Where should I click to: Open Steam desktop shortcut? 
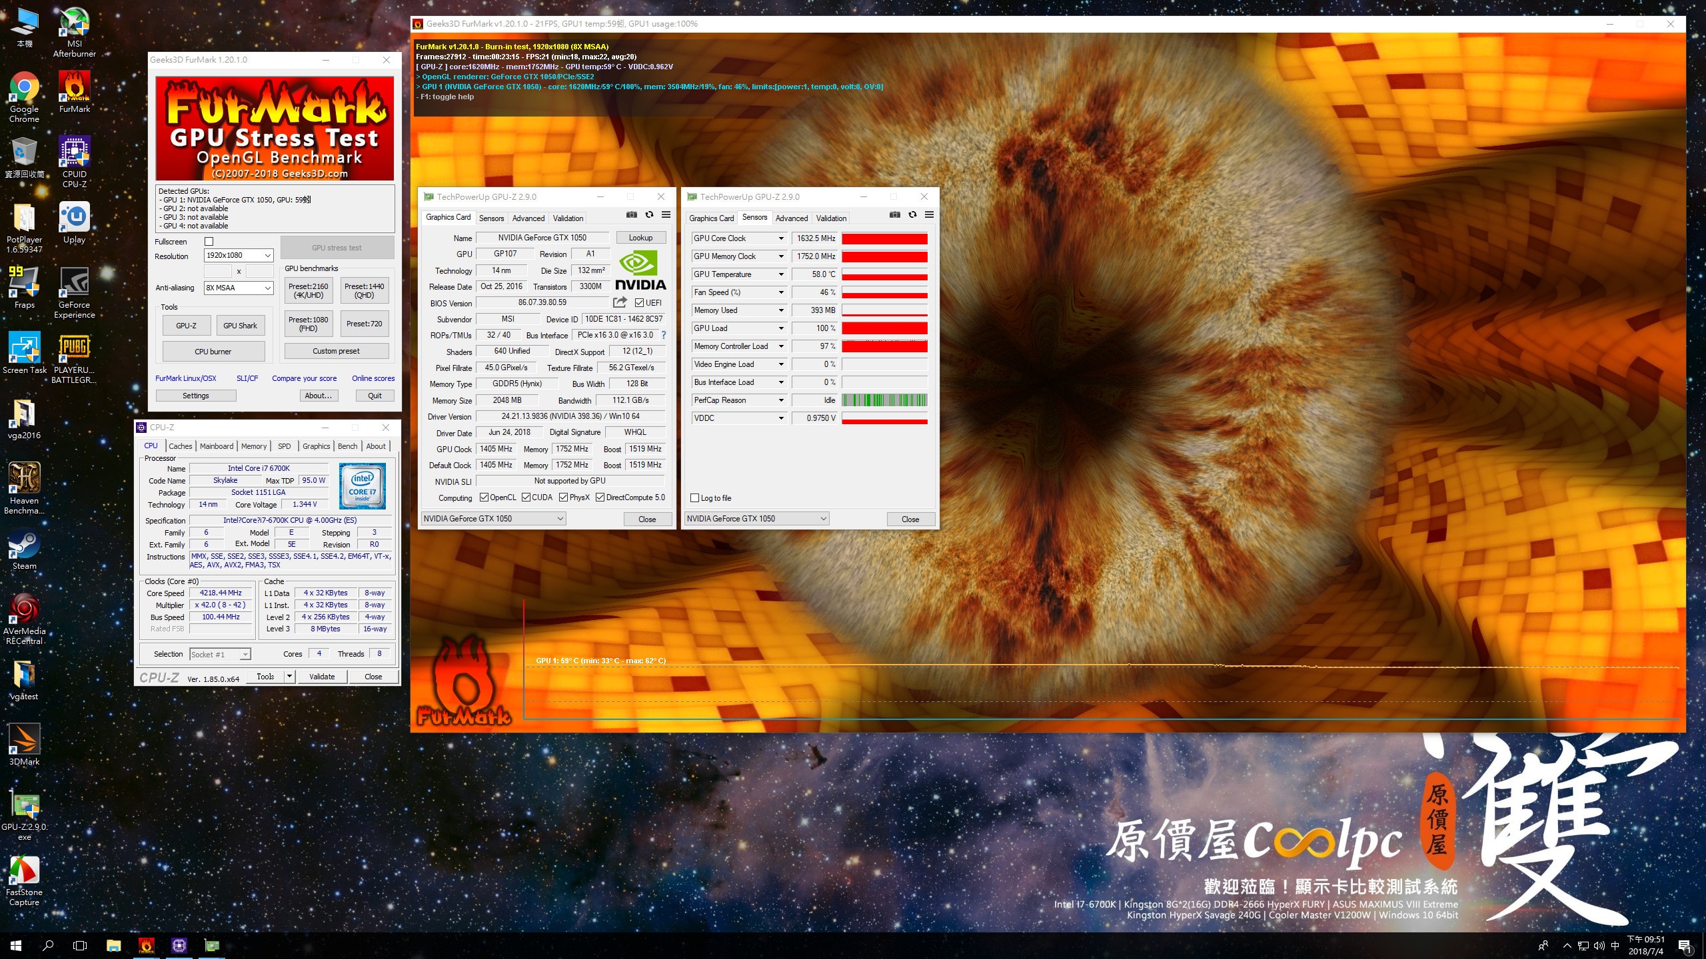tap(24, 549)
